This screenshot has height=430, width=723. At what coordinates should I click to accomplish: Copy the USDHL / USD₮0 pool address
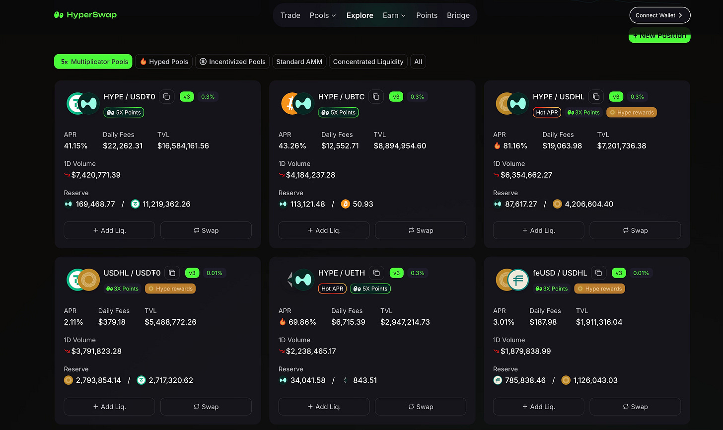click(172, 273)
